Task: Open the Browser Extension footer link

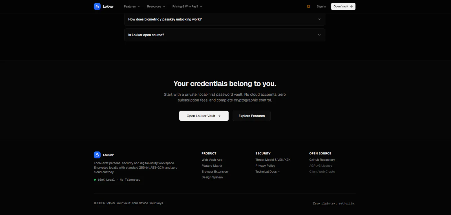Action: pyautogui.click(x=215, y=172)
